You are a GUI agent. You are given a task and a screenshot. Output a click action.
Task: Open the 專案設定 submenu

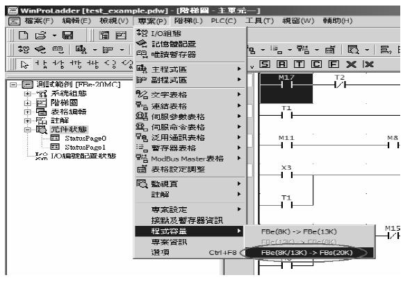(190, 209)
